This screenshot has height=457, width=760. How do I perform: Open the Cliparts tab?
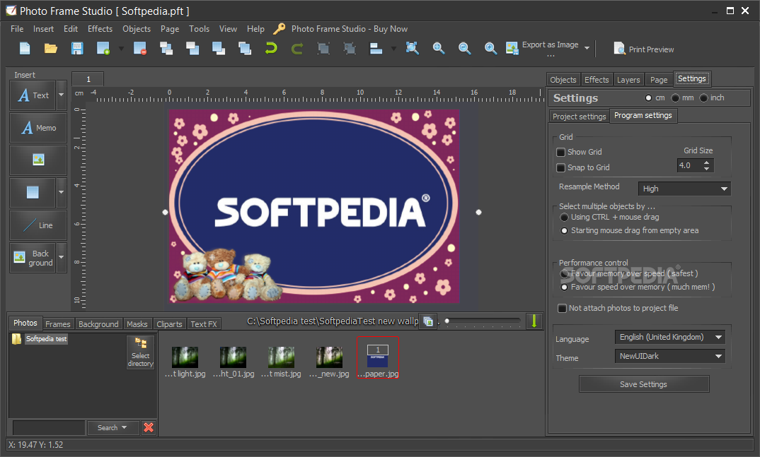169,324
